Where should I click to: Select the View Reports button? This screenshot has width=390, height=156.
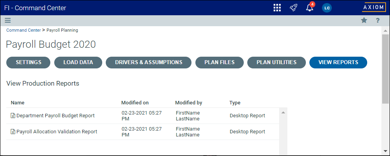click(x=338, y=62)
